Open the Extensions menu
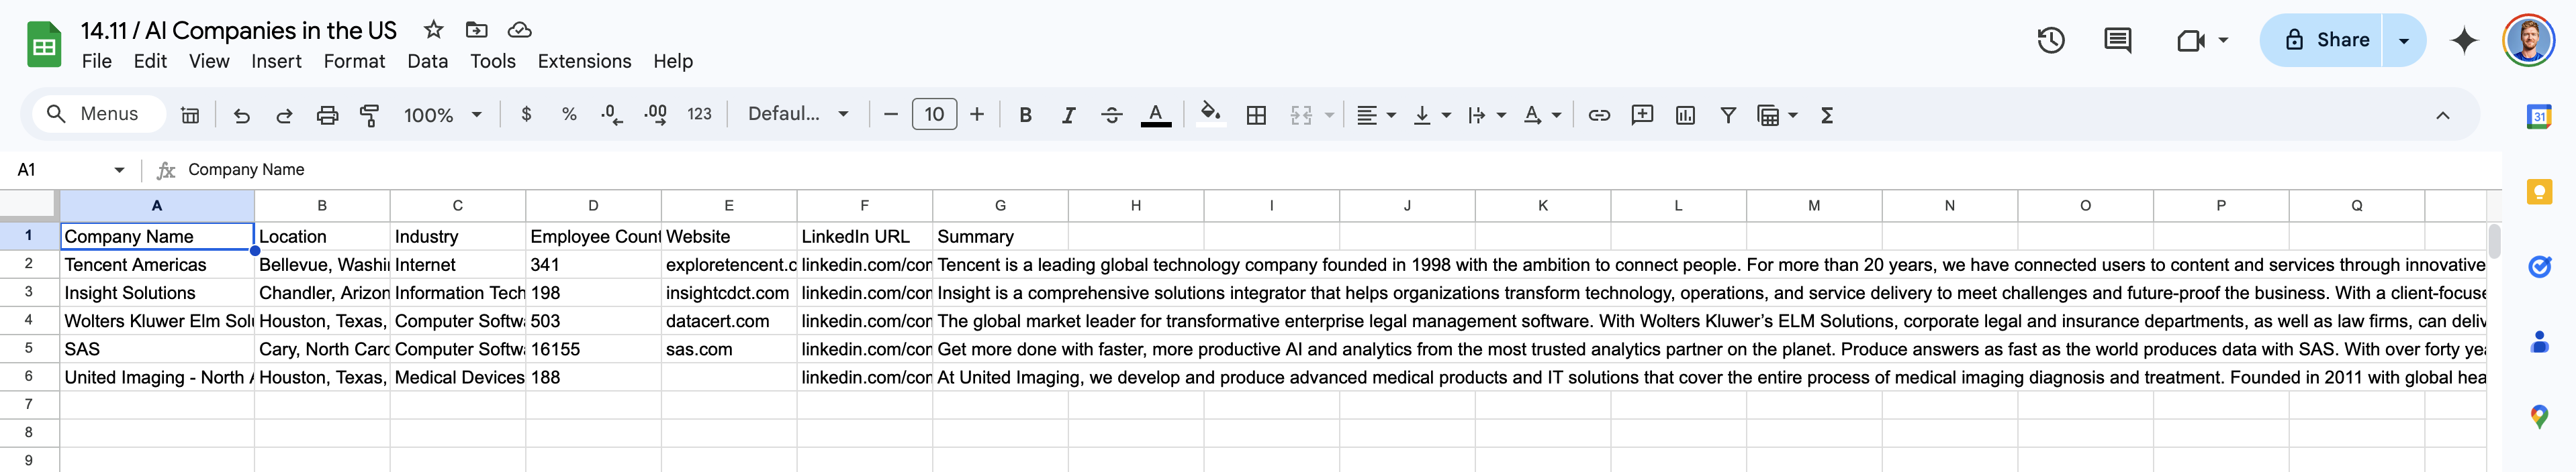This screenshot has width=2576, height=472. [x=584, y=61]
